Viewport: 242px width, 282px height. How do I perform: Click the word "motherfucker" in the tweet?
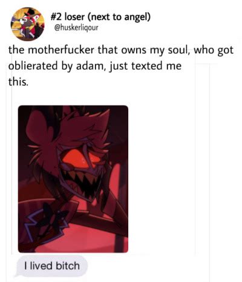click(61, 50)
